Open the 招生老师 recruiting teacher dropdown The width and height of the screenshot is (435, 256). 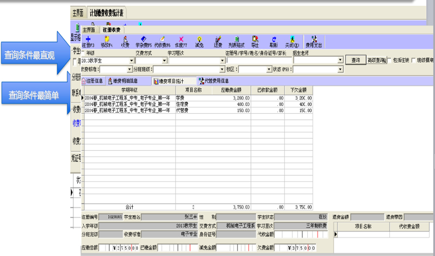tap(340, 60)
